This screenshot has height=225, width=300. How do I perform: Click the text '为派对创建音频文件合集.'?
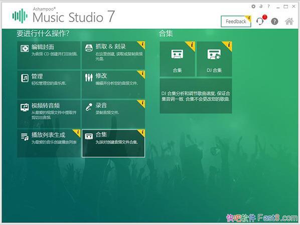[x=117, y=142]
